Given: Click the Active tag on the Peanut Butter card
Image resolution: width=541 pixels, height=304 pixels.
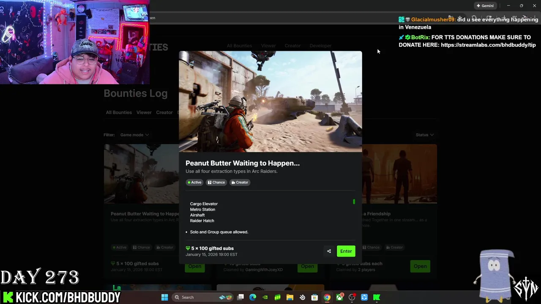Looking at the screenshot, I should tap(119, 247).
